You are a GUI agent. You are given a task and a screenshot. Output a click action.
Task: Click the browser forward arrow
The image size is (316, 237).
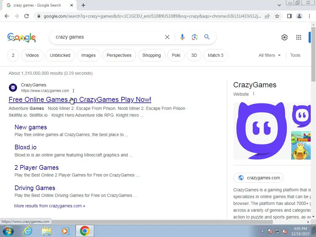17,16
